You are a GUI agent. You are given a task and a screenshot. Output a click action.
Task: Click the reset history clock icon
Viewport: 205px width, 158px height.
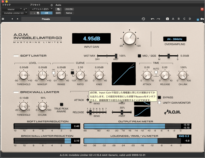pos(143,19)
